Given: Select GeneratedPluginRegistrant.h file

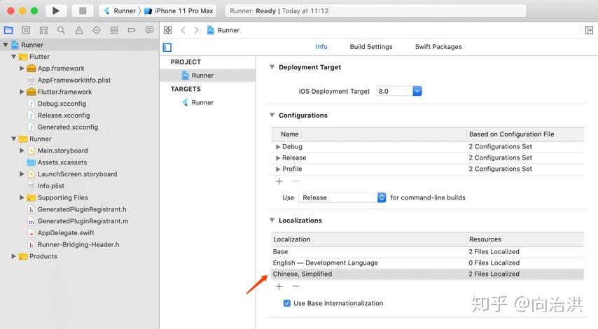Looking at the screenshot, I should click(x=82, y=209).
